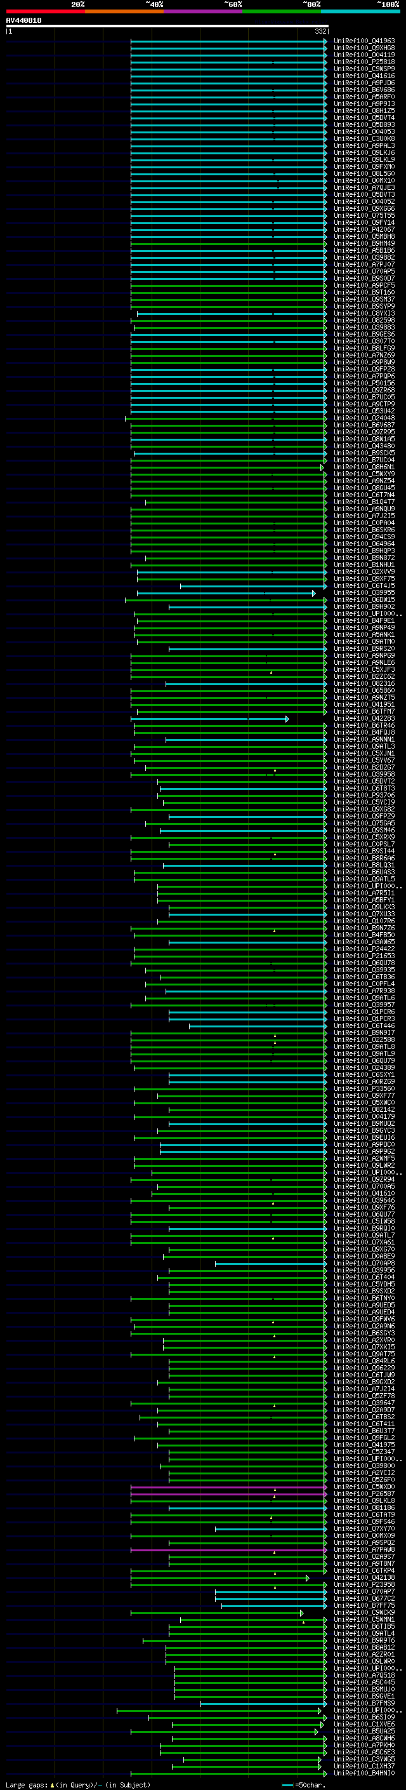Select the UniRef100_C3U0K8 label
406x1790 pixels.
(x=364, y=139)
